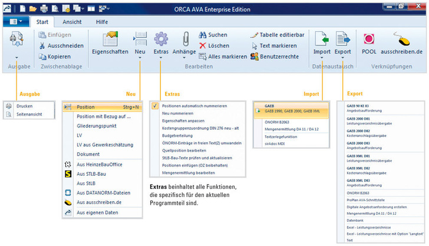Select Aus DATANORM-Dateien menu entry

103,192
